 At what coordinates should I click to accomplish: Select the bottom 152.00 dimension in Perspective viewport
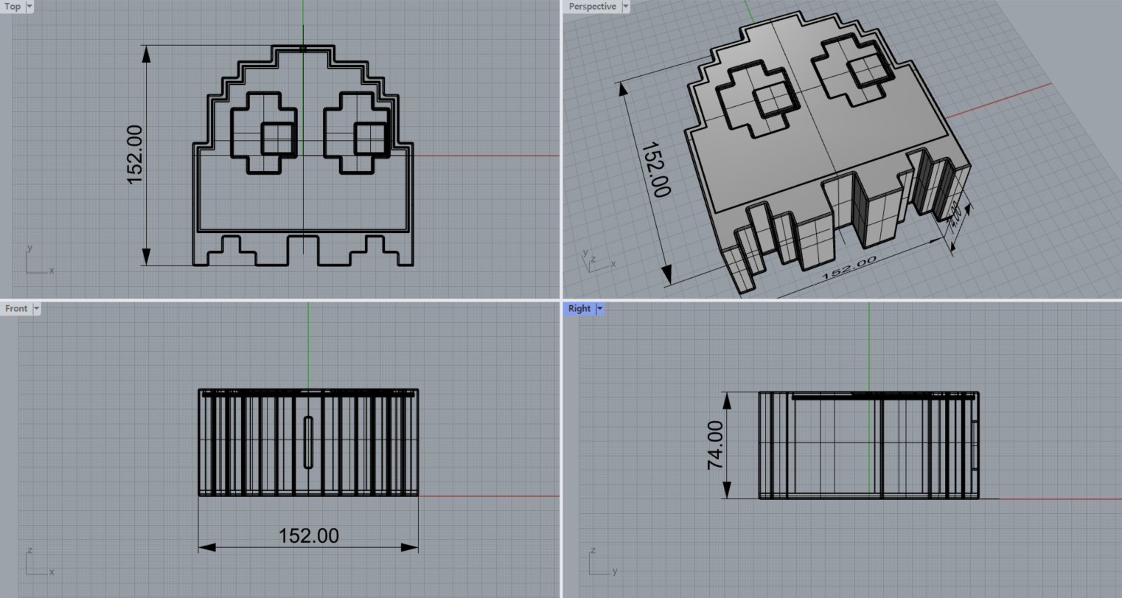tap(849, 267)
